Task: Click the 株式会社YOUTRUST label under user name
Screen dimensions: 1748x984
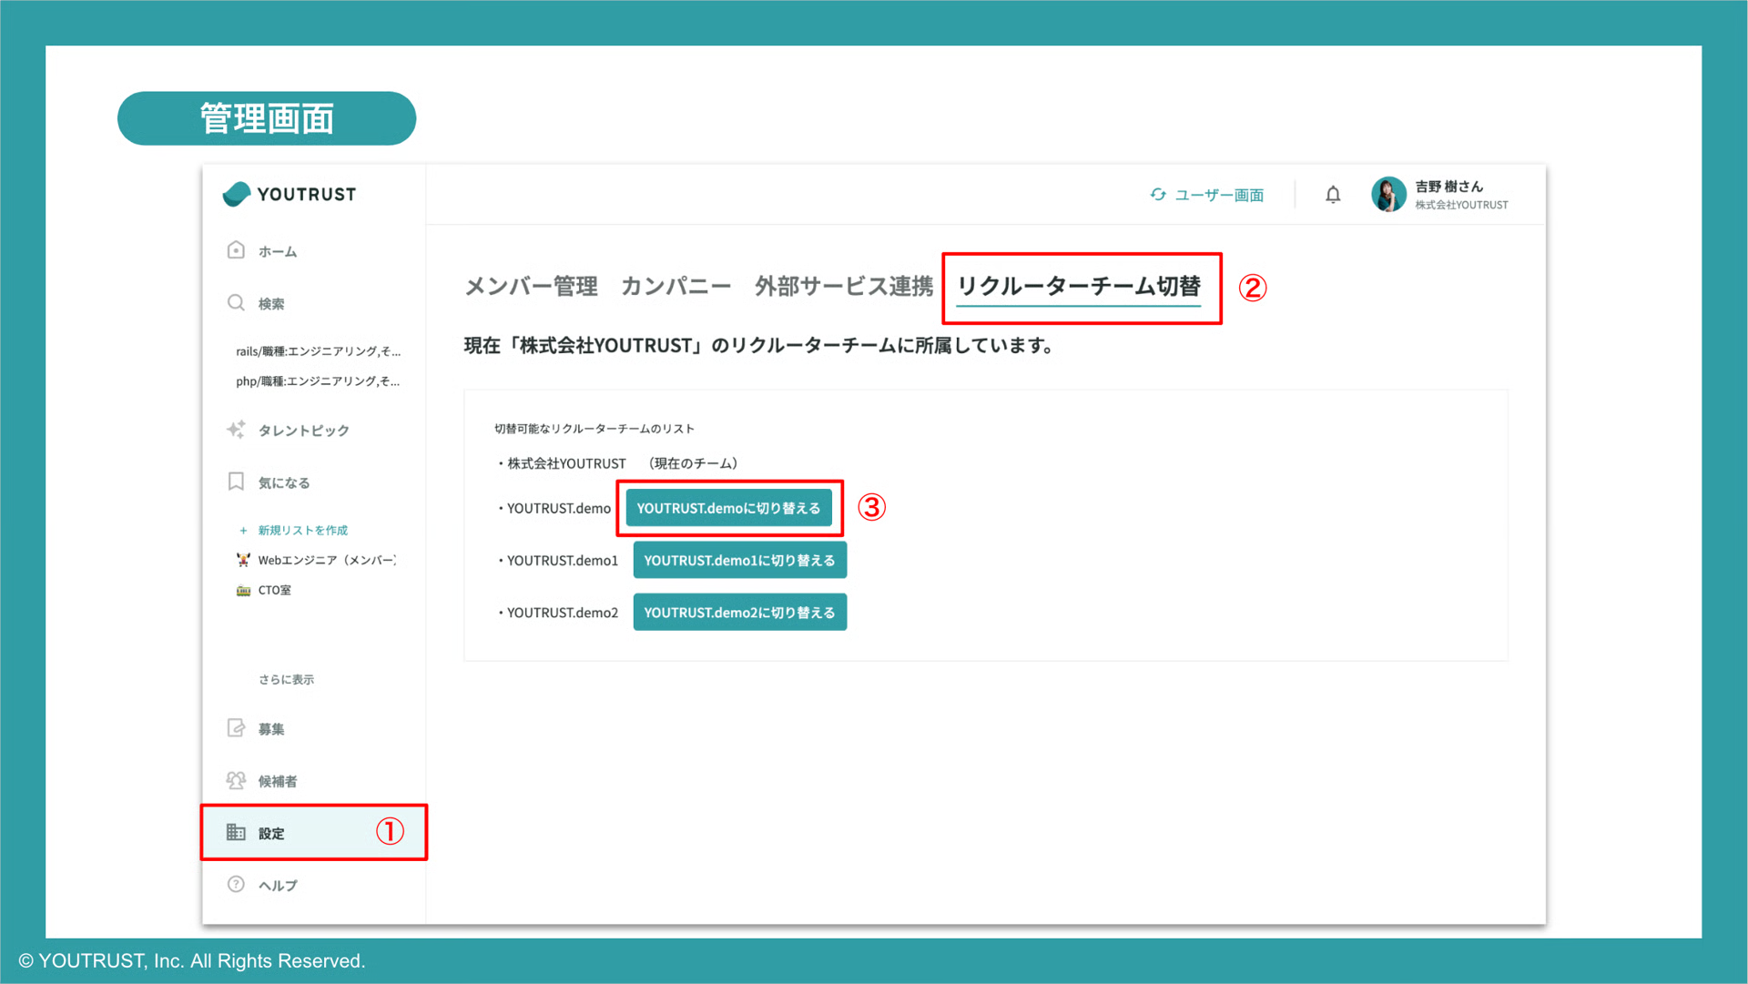Action: (x=1461, y=205)
